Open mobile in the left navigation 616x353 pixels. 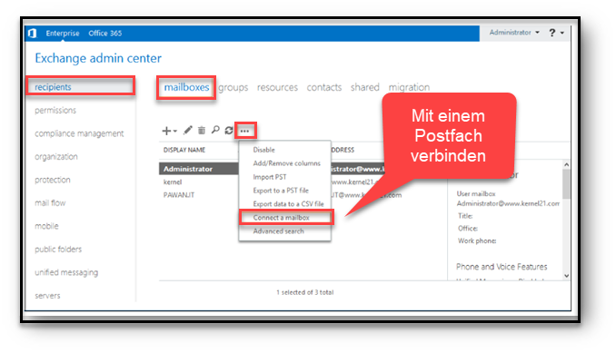[46, 226]
